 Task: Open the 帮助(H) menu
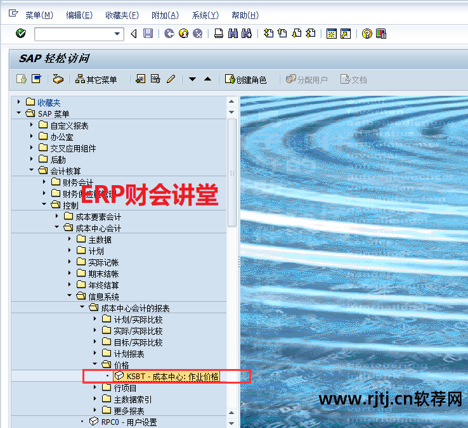click(x=245, y=15)
